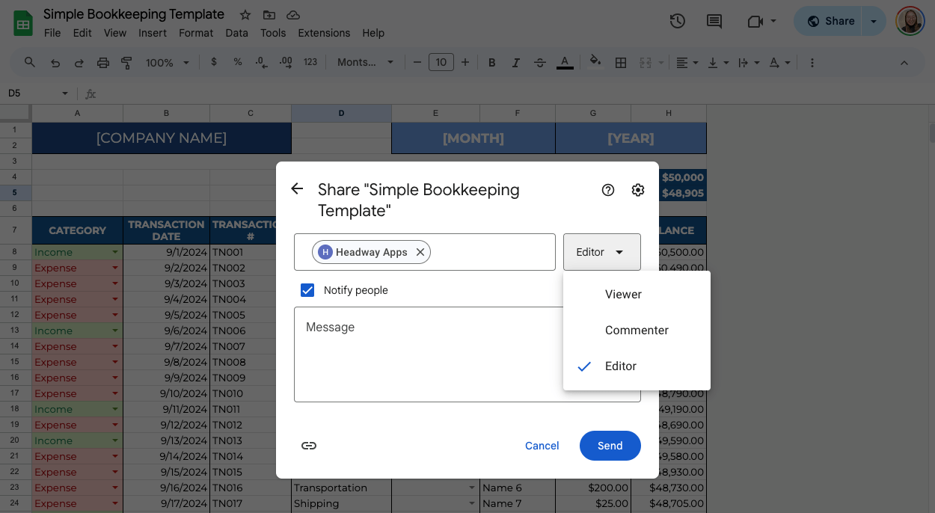The height and width of the screenshot is (513, 935).
Task: Open version history
Action: tap(677, 21)
